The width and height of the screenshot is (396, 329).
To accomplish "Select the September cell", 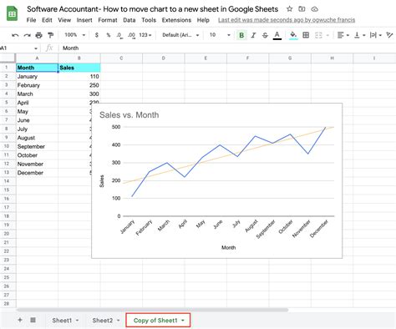I will coord(37,146).
